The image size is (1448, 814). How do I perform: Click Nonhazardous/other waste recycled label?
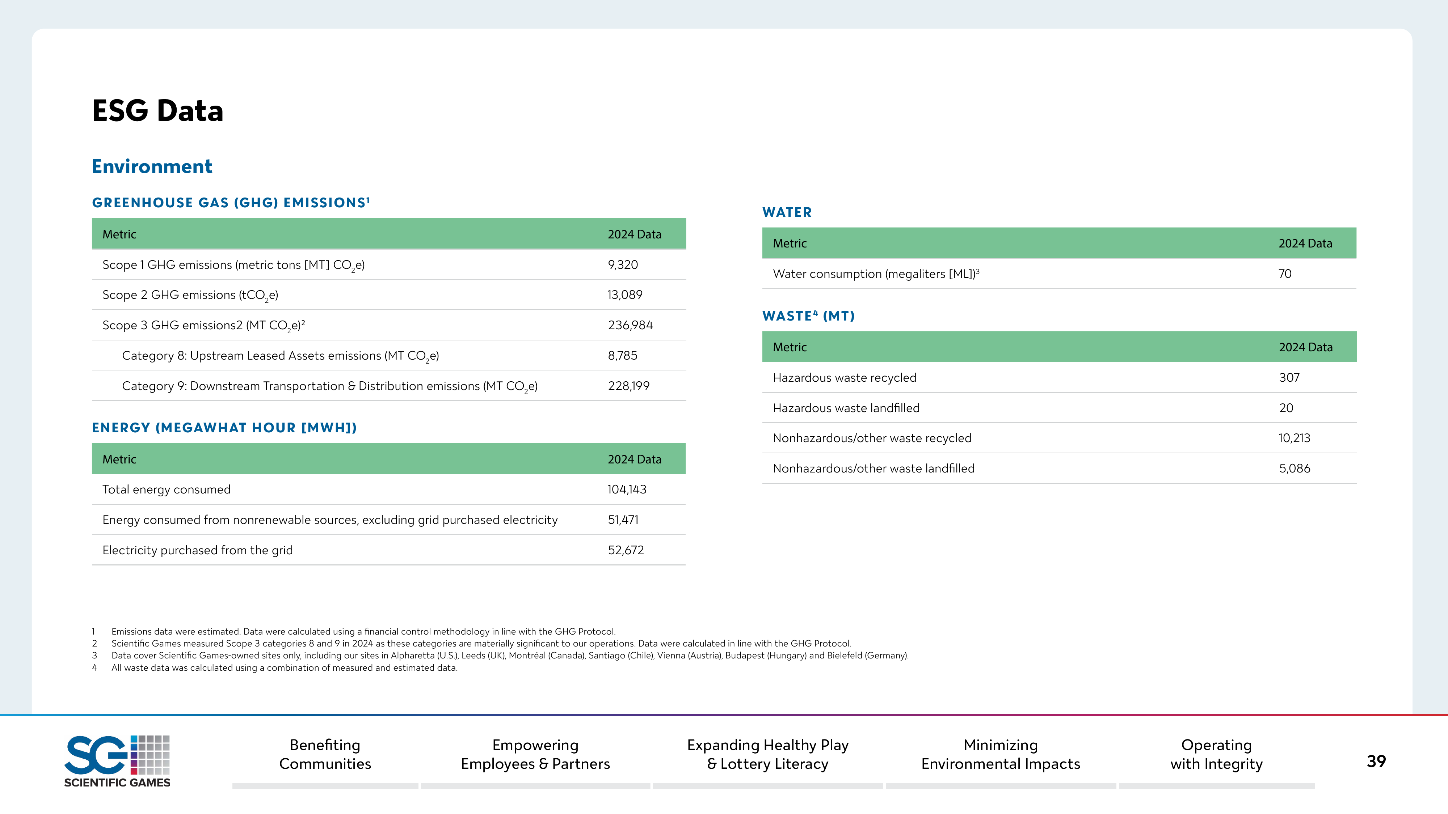872,438
